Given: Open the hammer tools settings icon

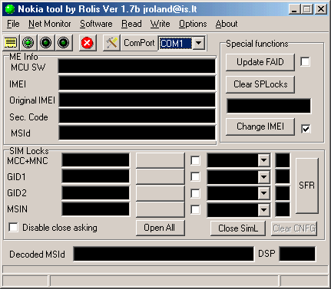Looking at the screenshot, I should click(x=111, y=43).
